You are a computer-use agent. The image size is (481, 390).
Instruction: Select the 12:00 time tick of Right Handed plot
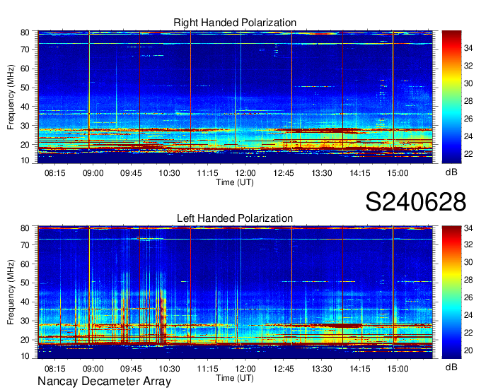[245, 173]
